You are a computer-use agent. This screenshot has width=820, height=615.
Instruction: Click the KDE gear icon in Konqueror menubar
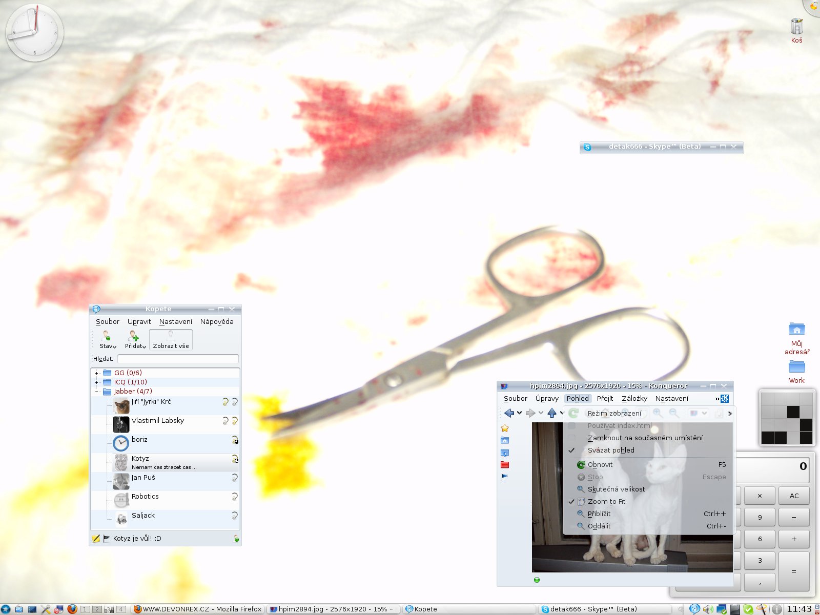[725, 399]
